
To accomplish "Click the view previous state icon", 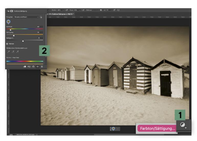I will click(29, 67).
